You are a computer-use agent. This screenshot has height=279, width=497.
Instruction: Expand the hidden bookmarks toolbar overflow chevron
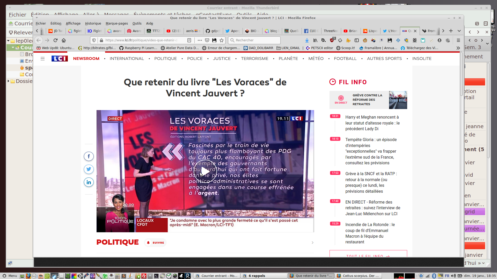[458, 48]
